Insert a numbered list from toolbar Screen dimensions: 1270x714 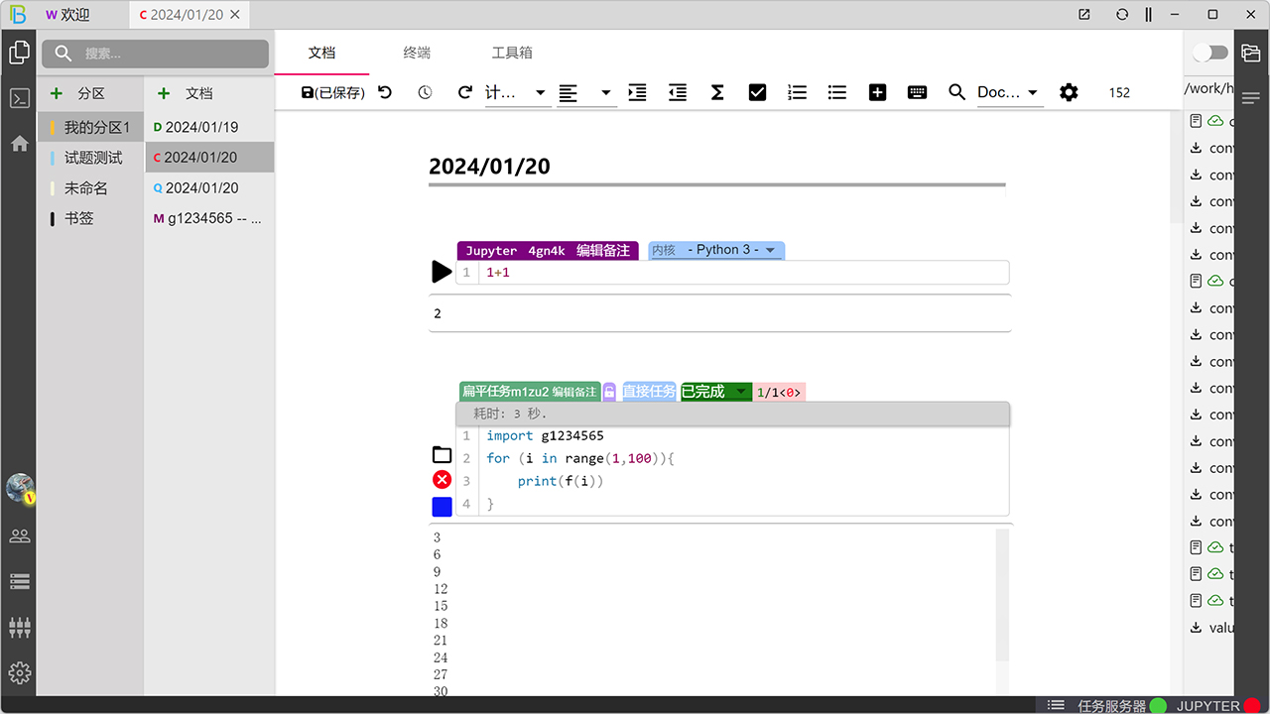point(797,92)
